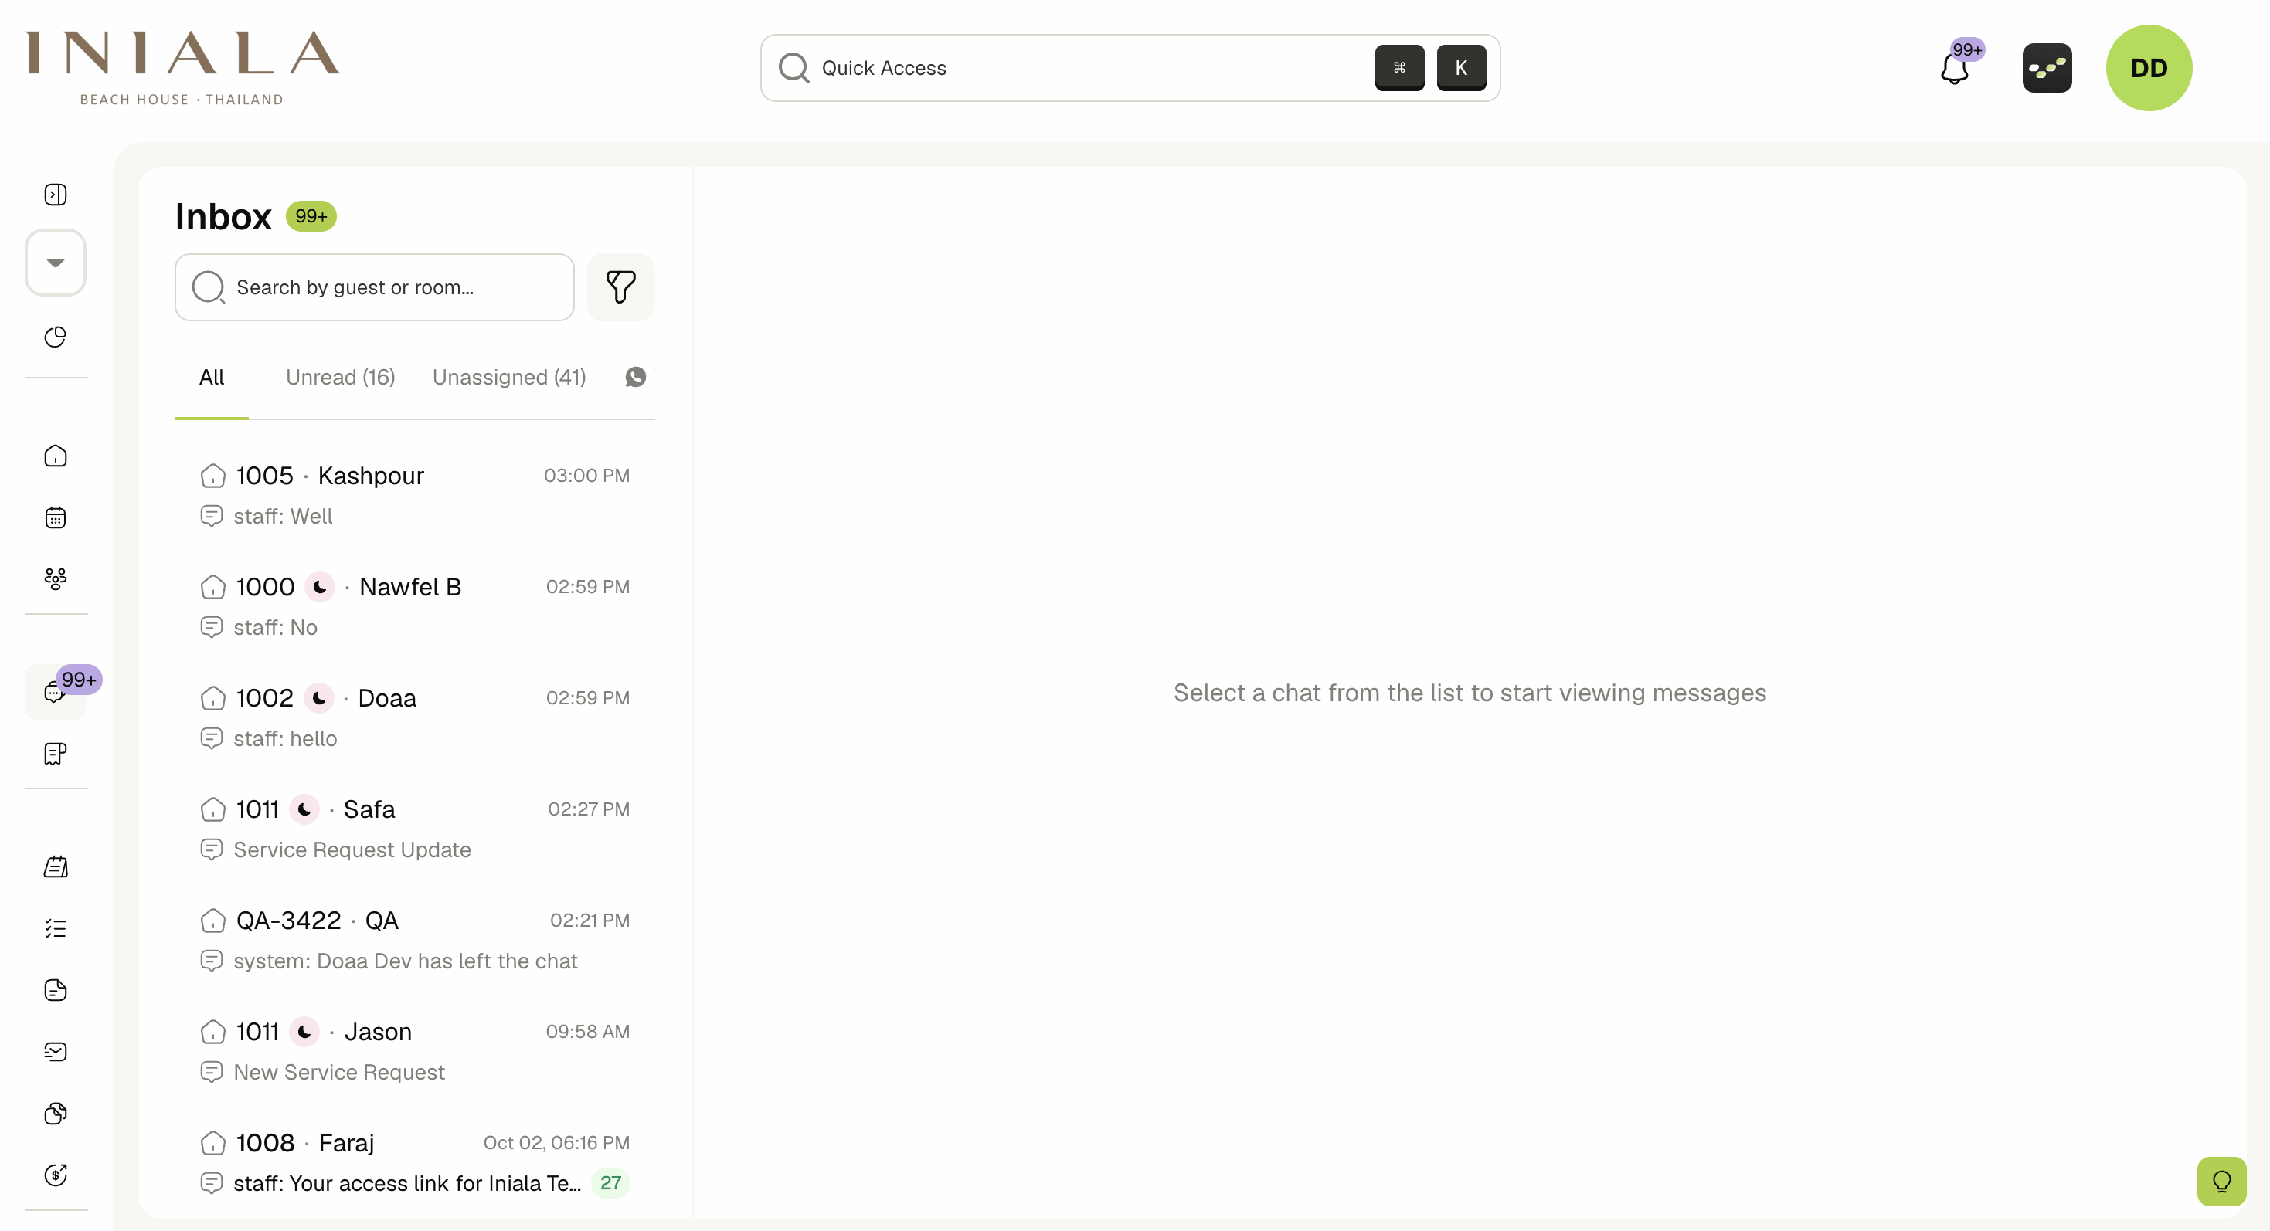The width and height of the screenshot is (2270, 1231).
Task: Open the 1005 Kashpour chat
Action: point(414,496)
